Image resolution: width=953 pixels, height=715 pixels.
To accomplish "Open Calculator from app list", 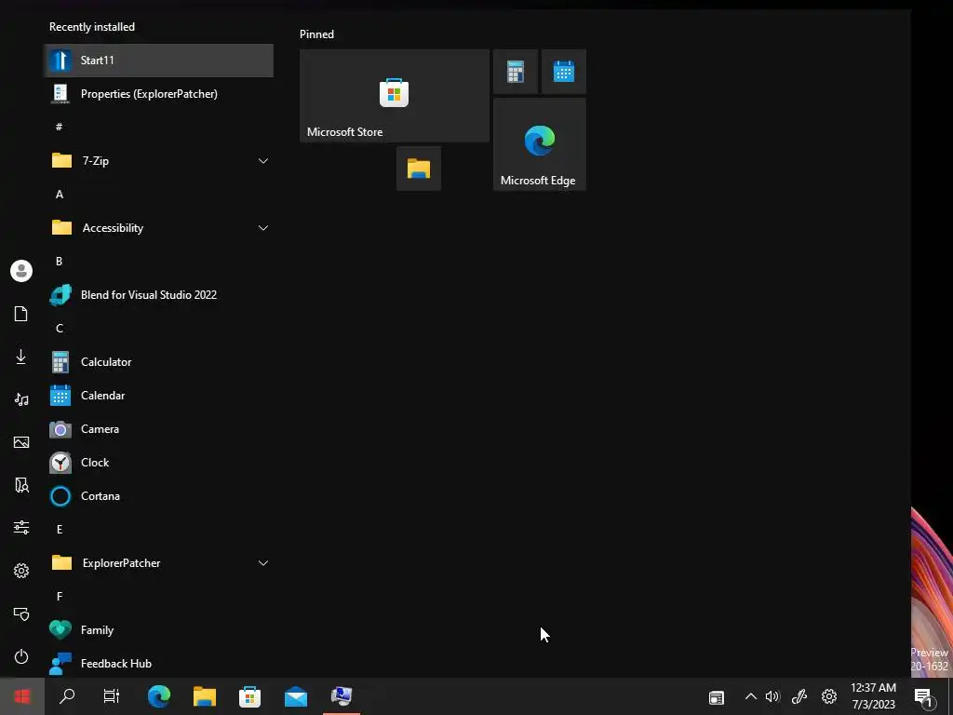I will click(158, 362).
